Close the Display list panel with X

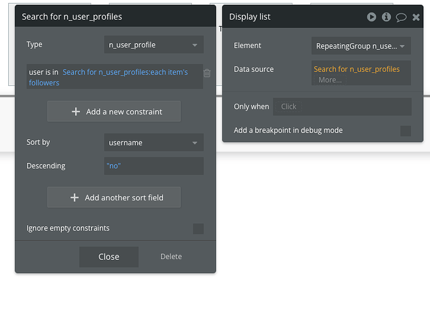[416, 17]
